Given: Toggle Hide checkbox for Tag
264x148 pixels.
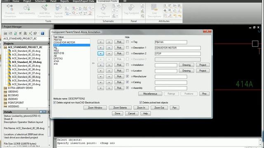Looking at the screenshot, I should click(x=127, y=42).
